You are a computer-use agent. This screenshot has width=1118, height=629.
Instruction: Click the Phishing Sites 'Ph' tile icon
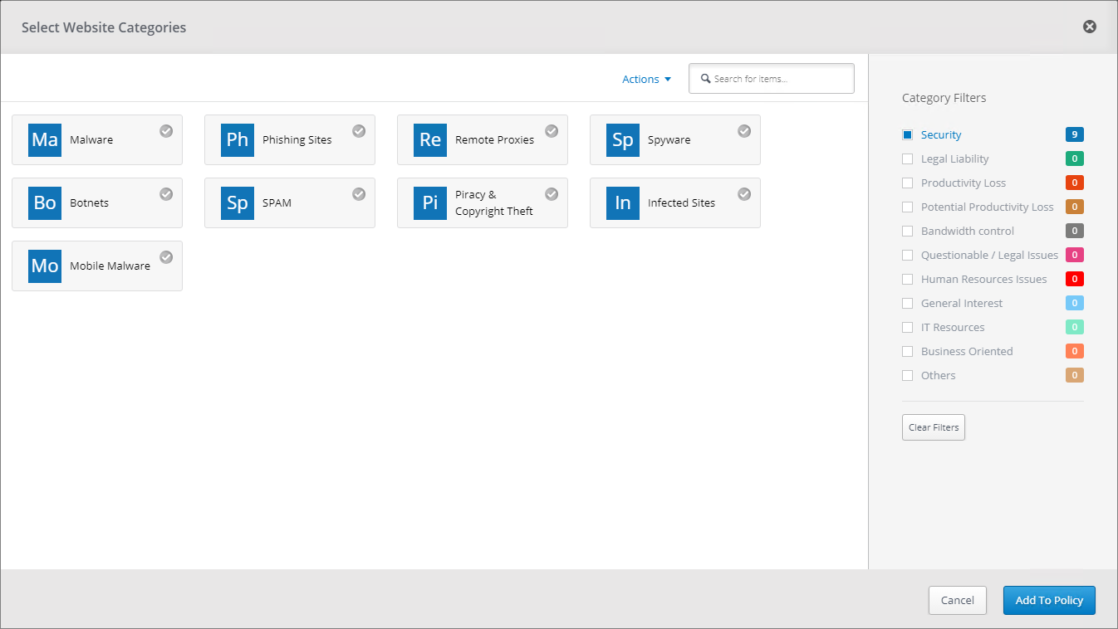coord(238,139)
